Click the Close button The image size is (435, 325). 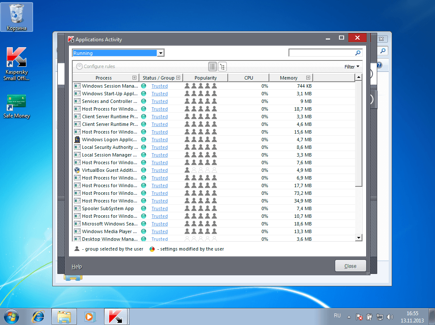(x=350, y=266)
